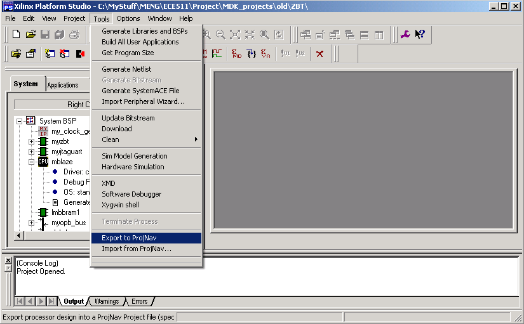This screenshot has width=524, height=324.
Task: Choose Generate Netlist from Tools menu
Action: 126,69
